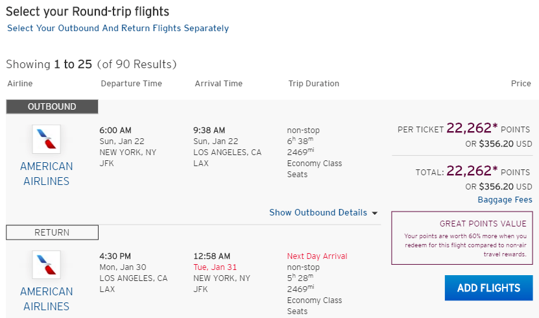The height and width of the screenshot is (318, 539).
Task: Click the red Next Day Arrival notice
Action: coord(317,256)
